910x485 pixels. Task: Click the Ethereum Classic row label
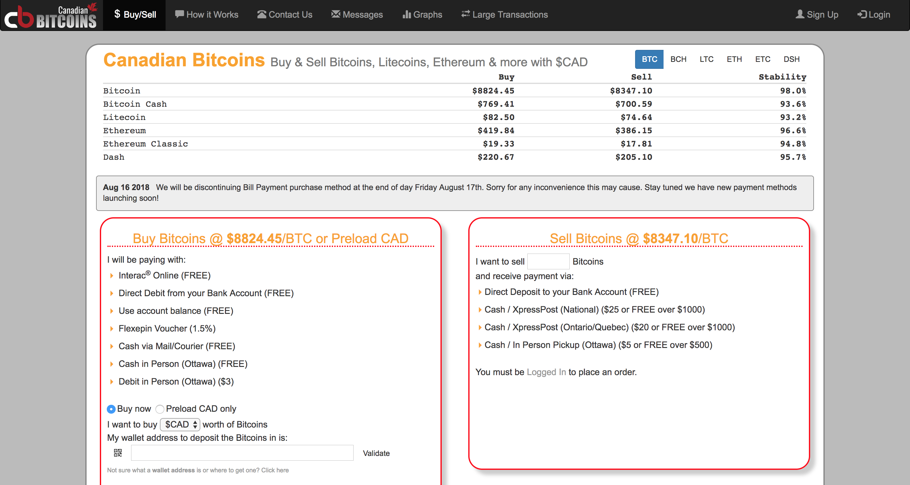pos(146,144)
